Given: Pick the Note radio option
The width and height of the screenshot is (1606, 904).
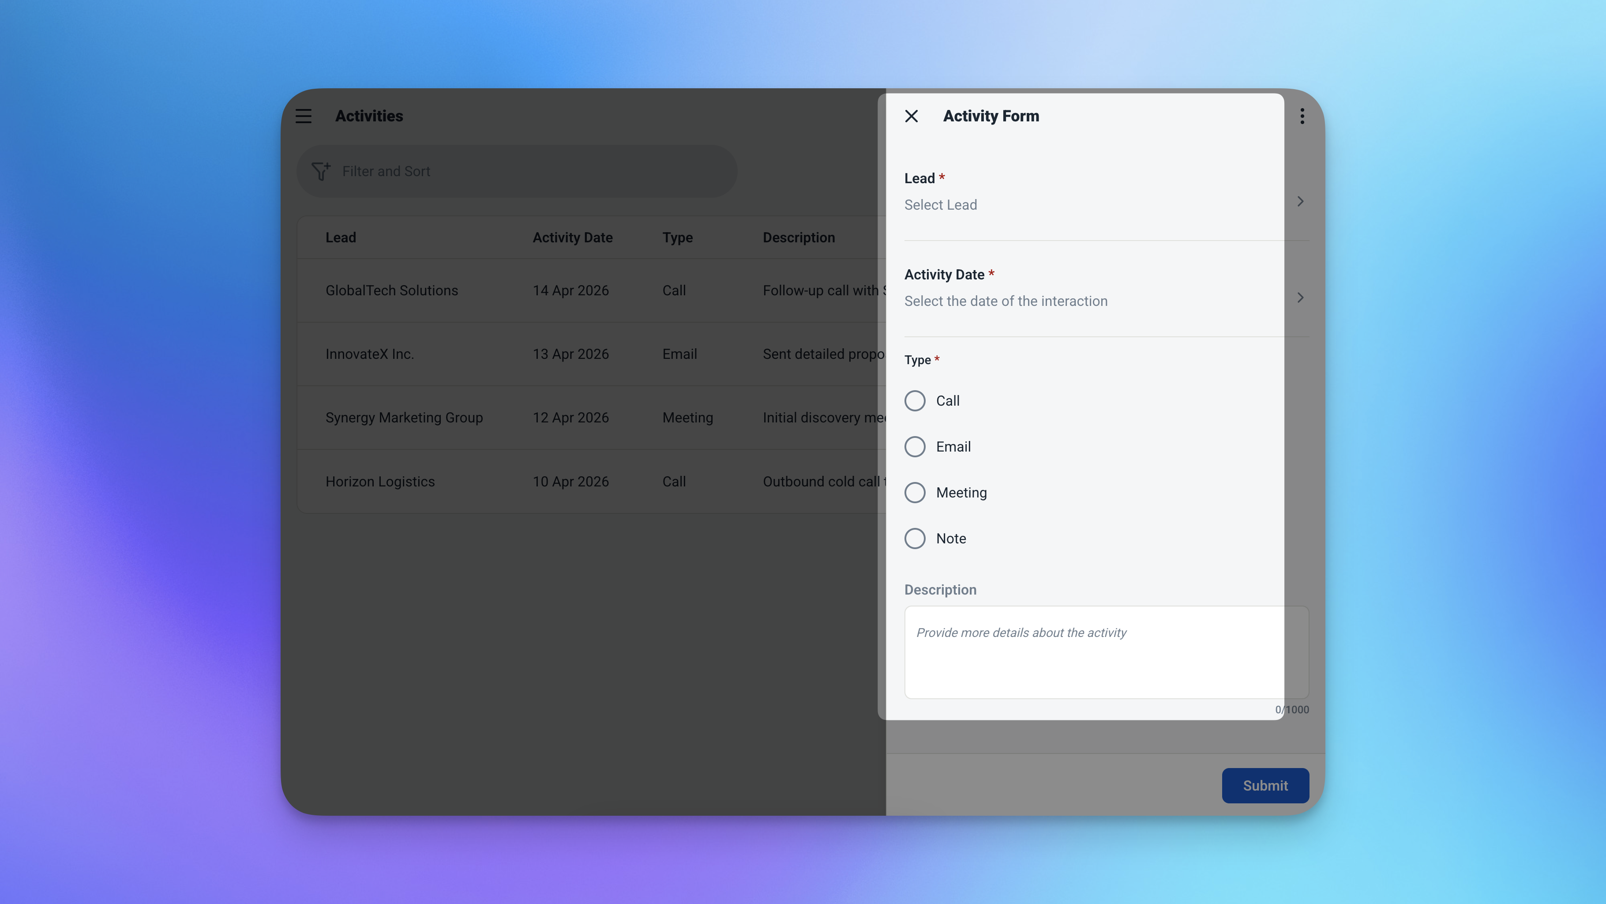Looking at the screenshot, I should 915,539.
